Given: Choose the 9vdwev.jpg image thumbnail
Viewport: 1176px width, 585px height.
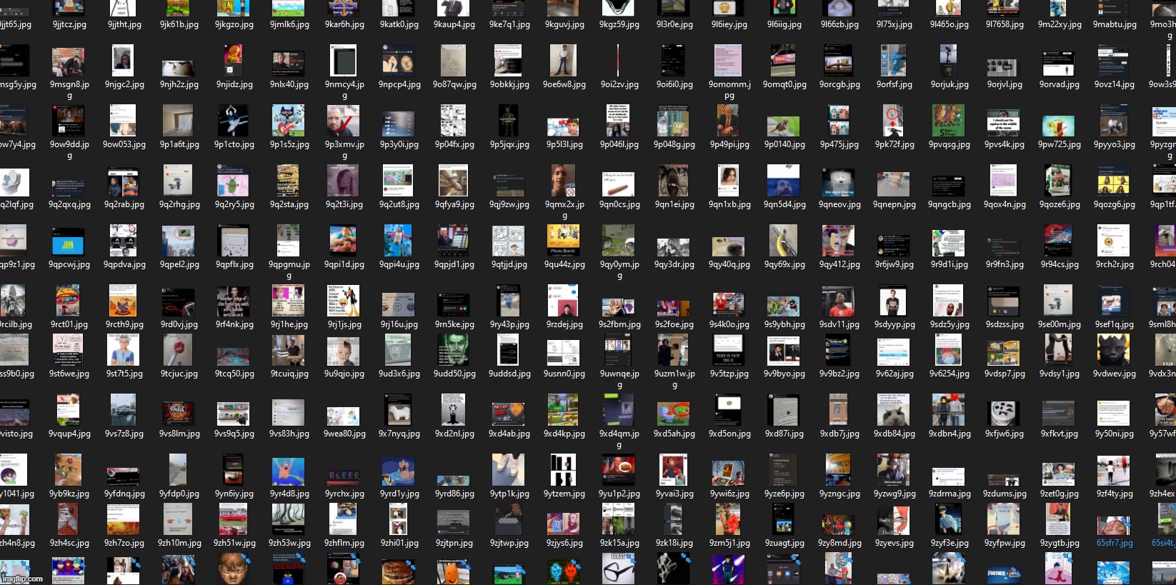Looking at the screenshot, I should pos(1113,351).
